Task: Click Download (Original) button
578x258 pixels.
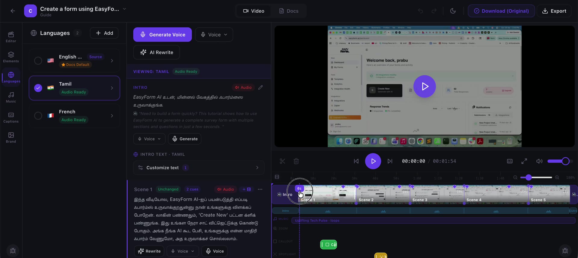Action: 501,11
